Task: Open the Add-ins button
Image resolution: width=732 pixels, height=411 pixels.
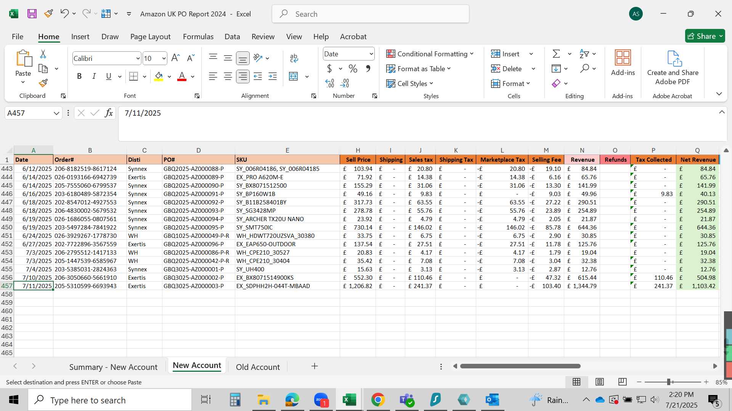Action: pyautogui.click(x=623, y=63)
